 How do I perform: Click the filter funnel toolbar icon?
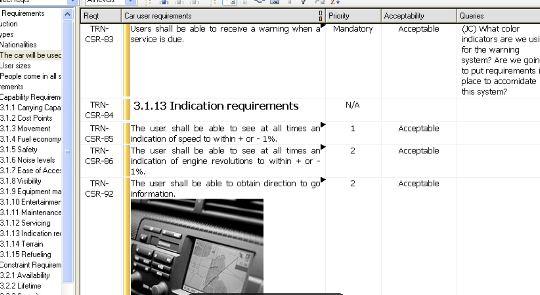point(304,2)
